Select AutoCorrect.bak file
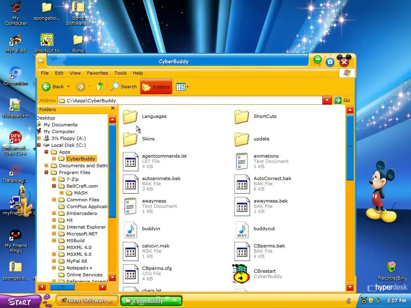 click(263, 184)
